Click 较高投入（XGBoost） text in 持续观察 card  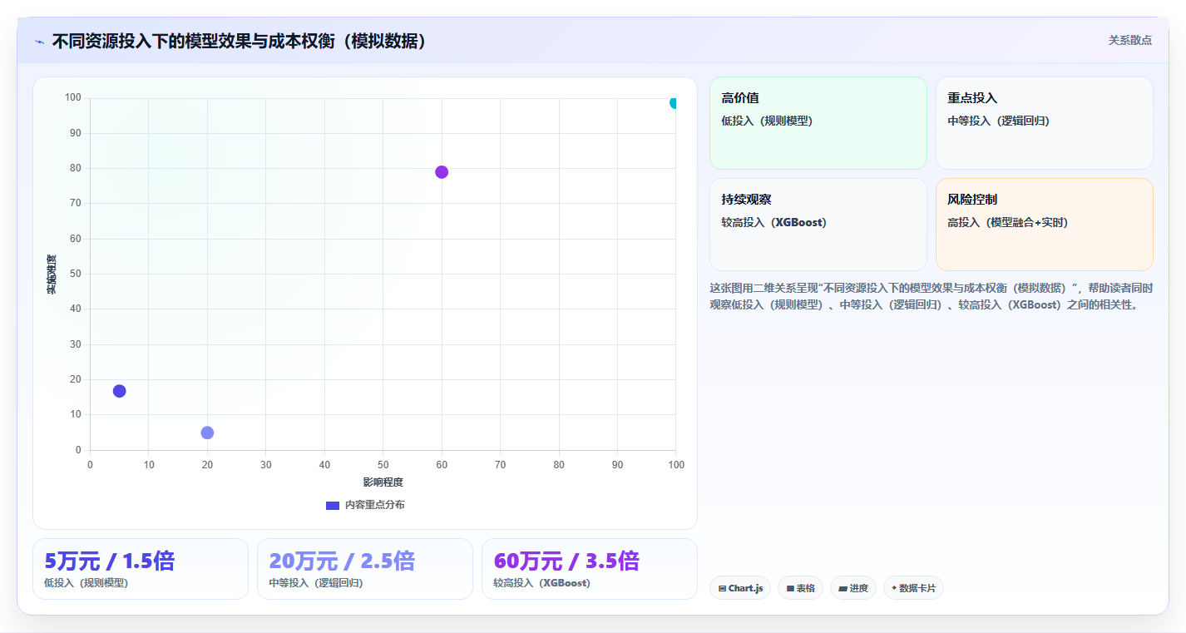[x=774, y=222]
